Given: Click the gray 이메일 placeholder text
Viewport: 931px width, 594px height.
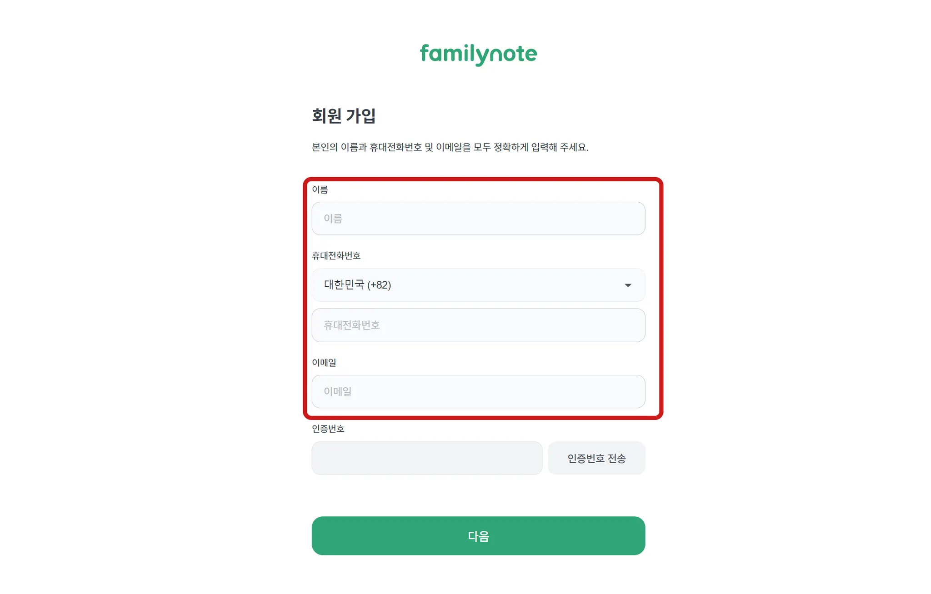Looking at the screenshot, I should (337, 392).
